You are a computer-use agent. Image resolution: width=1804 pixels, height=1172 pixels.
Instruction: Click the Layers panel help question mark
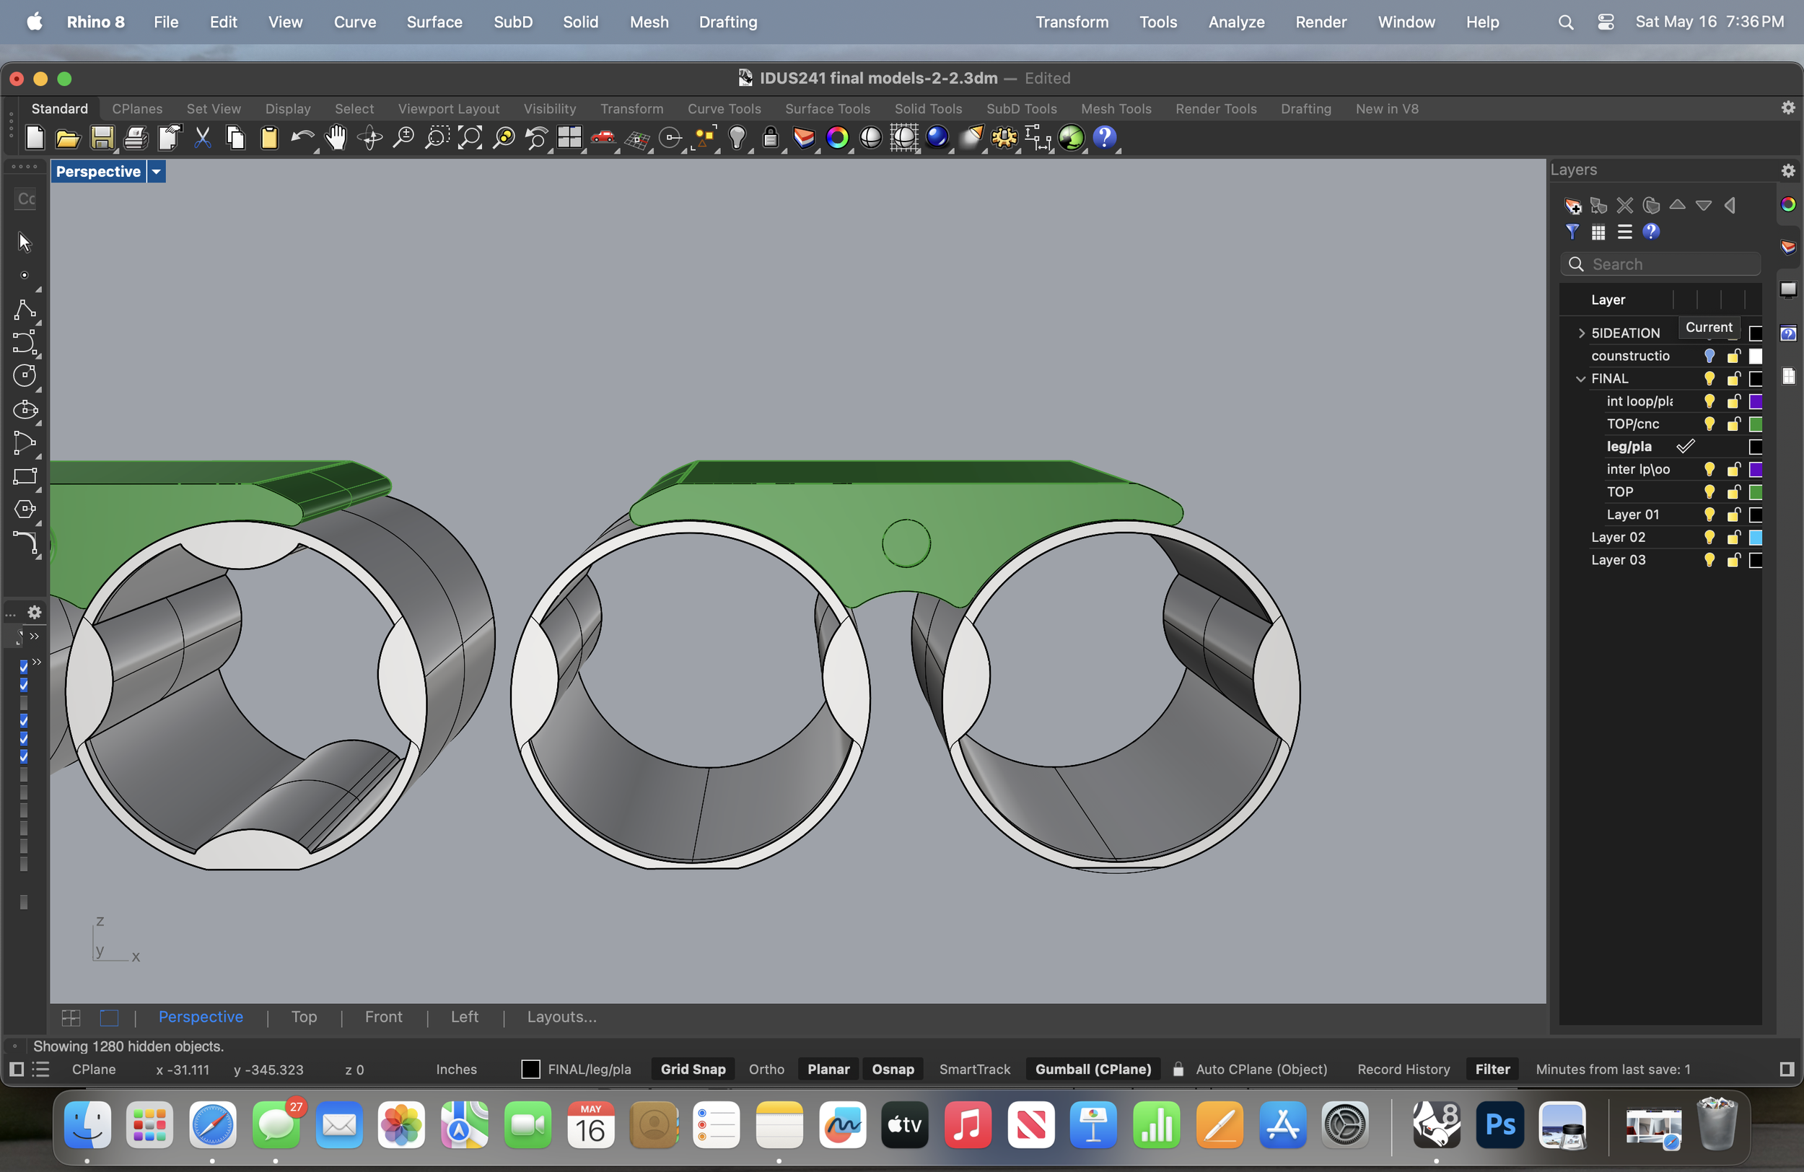tap(1651, 232)
